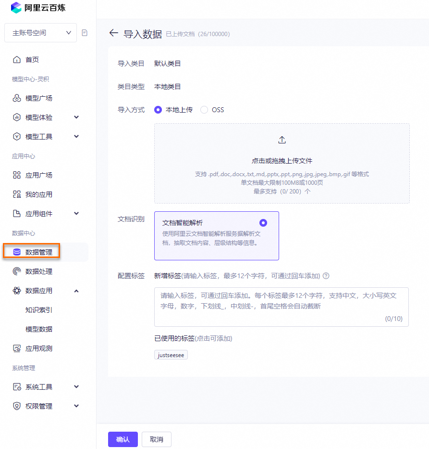The width and height of the screenshot is (429, 449).
Task: Click the 数据处理 sidebar icon
Action: 17,271
